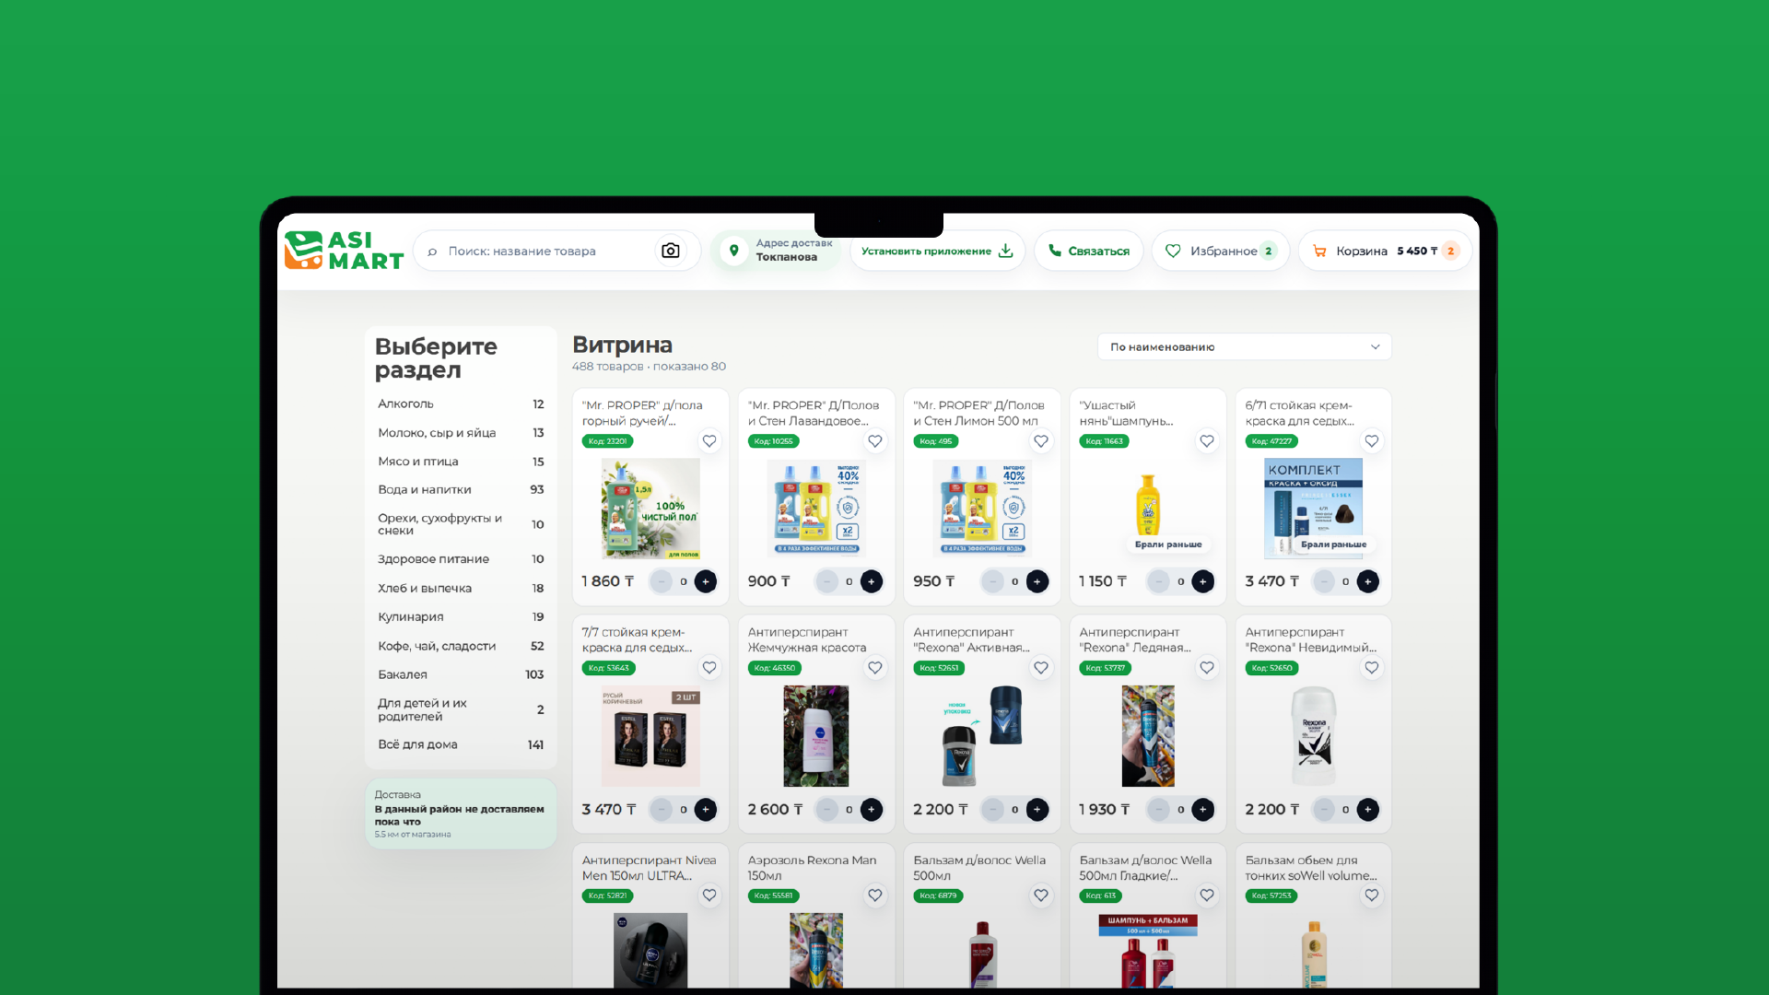Click the shopping cart icon
This screenshot has height=995, width=1769.
(1319, 251)
